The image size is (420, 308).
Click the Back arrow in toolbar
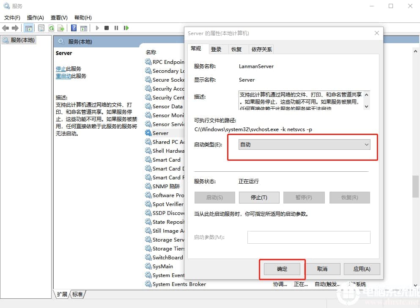point(5,28)
